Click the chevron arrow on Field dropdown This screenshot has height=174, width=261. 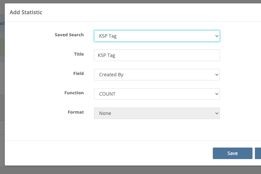[217, 75]
